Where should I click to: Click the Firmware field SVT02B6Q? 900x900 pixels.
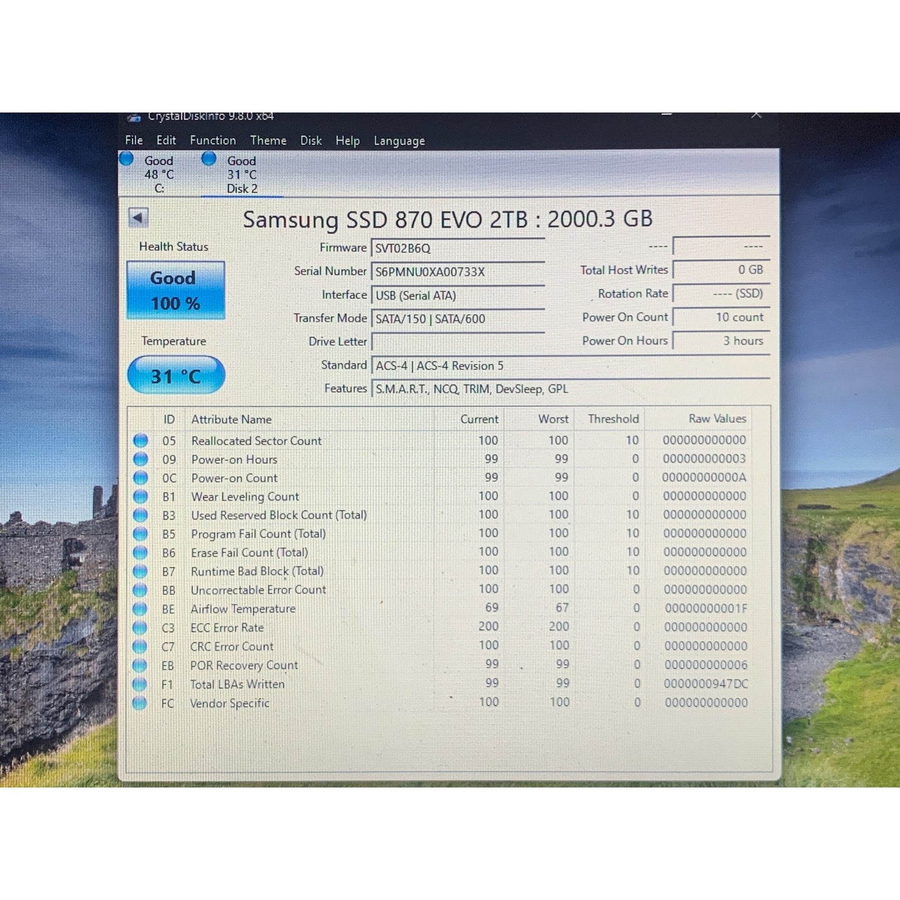[458, 248]
